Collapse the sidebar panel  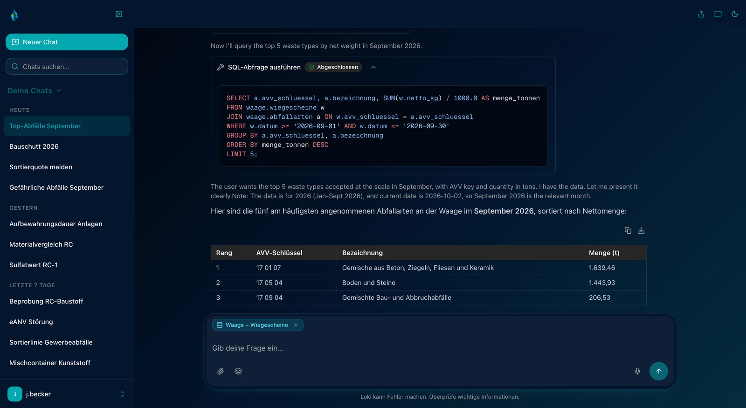[119, 14]
